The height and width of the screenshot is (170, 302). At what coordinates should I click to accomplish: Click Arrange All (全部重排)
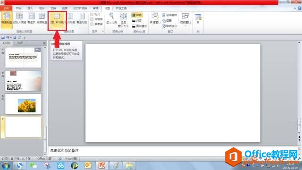coord(169,15)
